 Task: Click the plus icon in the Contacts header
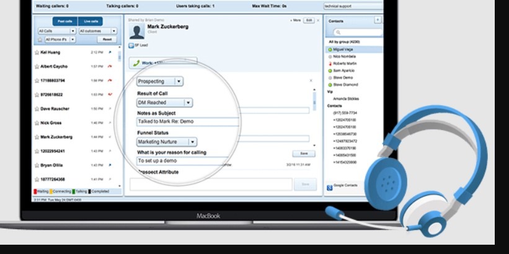tap(378, 20)
